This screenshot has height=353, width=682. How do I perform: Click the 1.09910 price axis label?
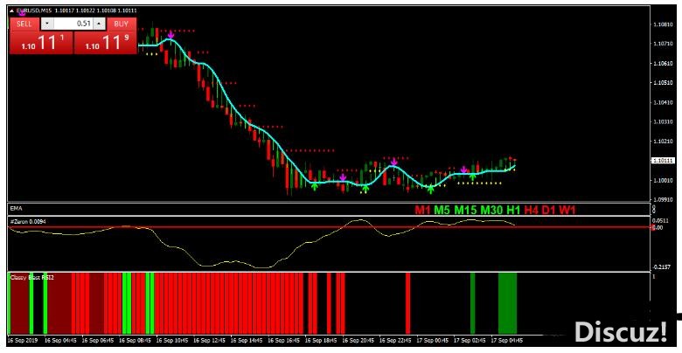point(663,200)
